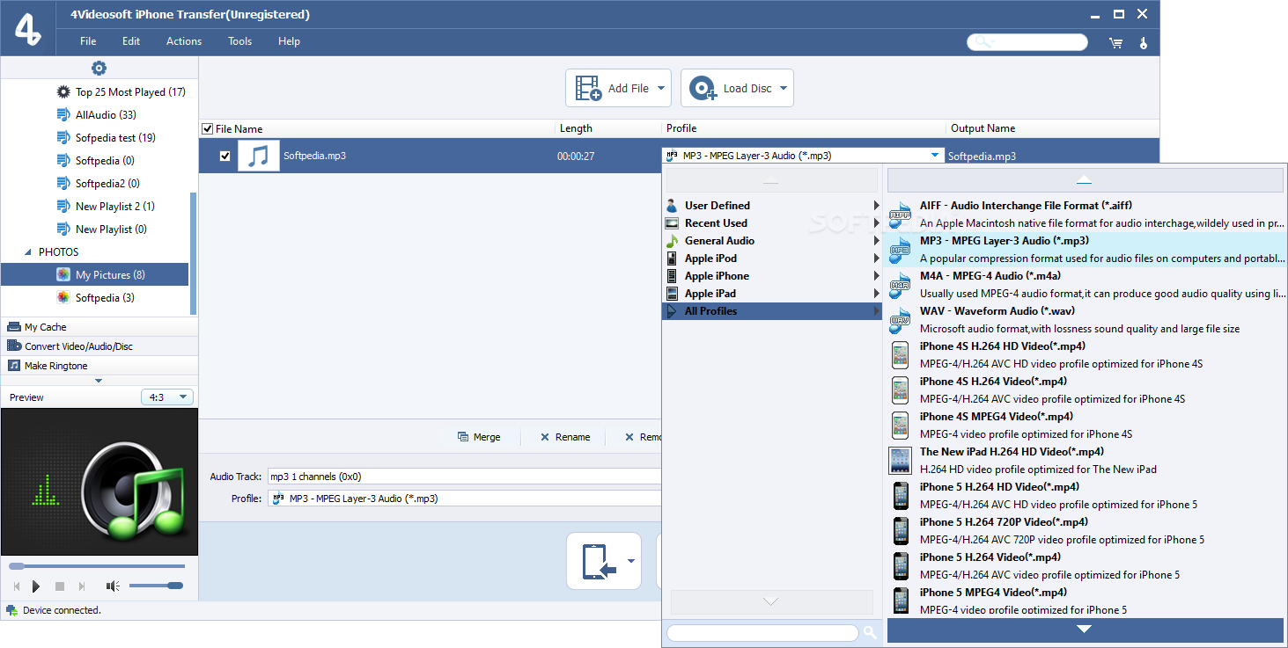Expand the Recent Used submenu
Screen dimensions: 1288x648
pyautogui.click(x=876, y=222)
